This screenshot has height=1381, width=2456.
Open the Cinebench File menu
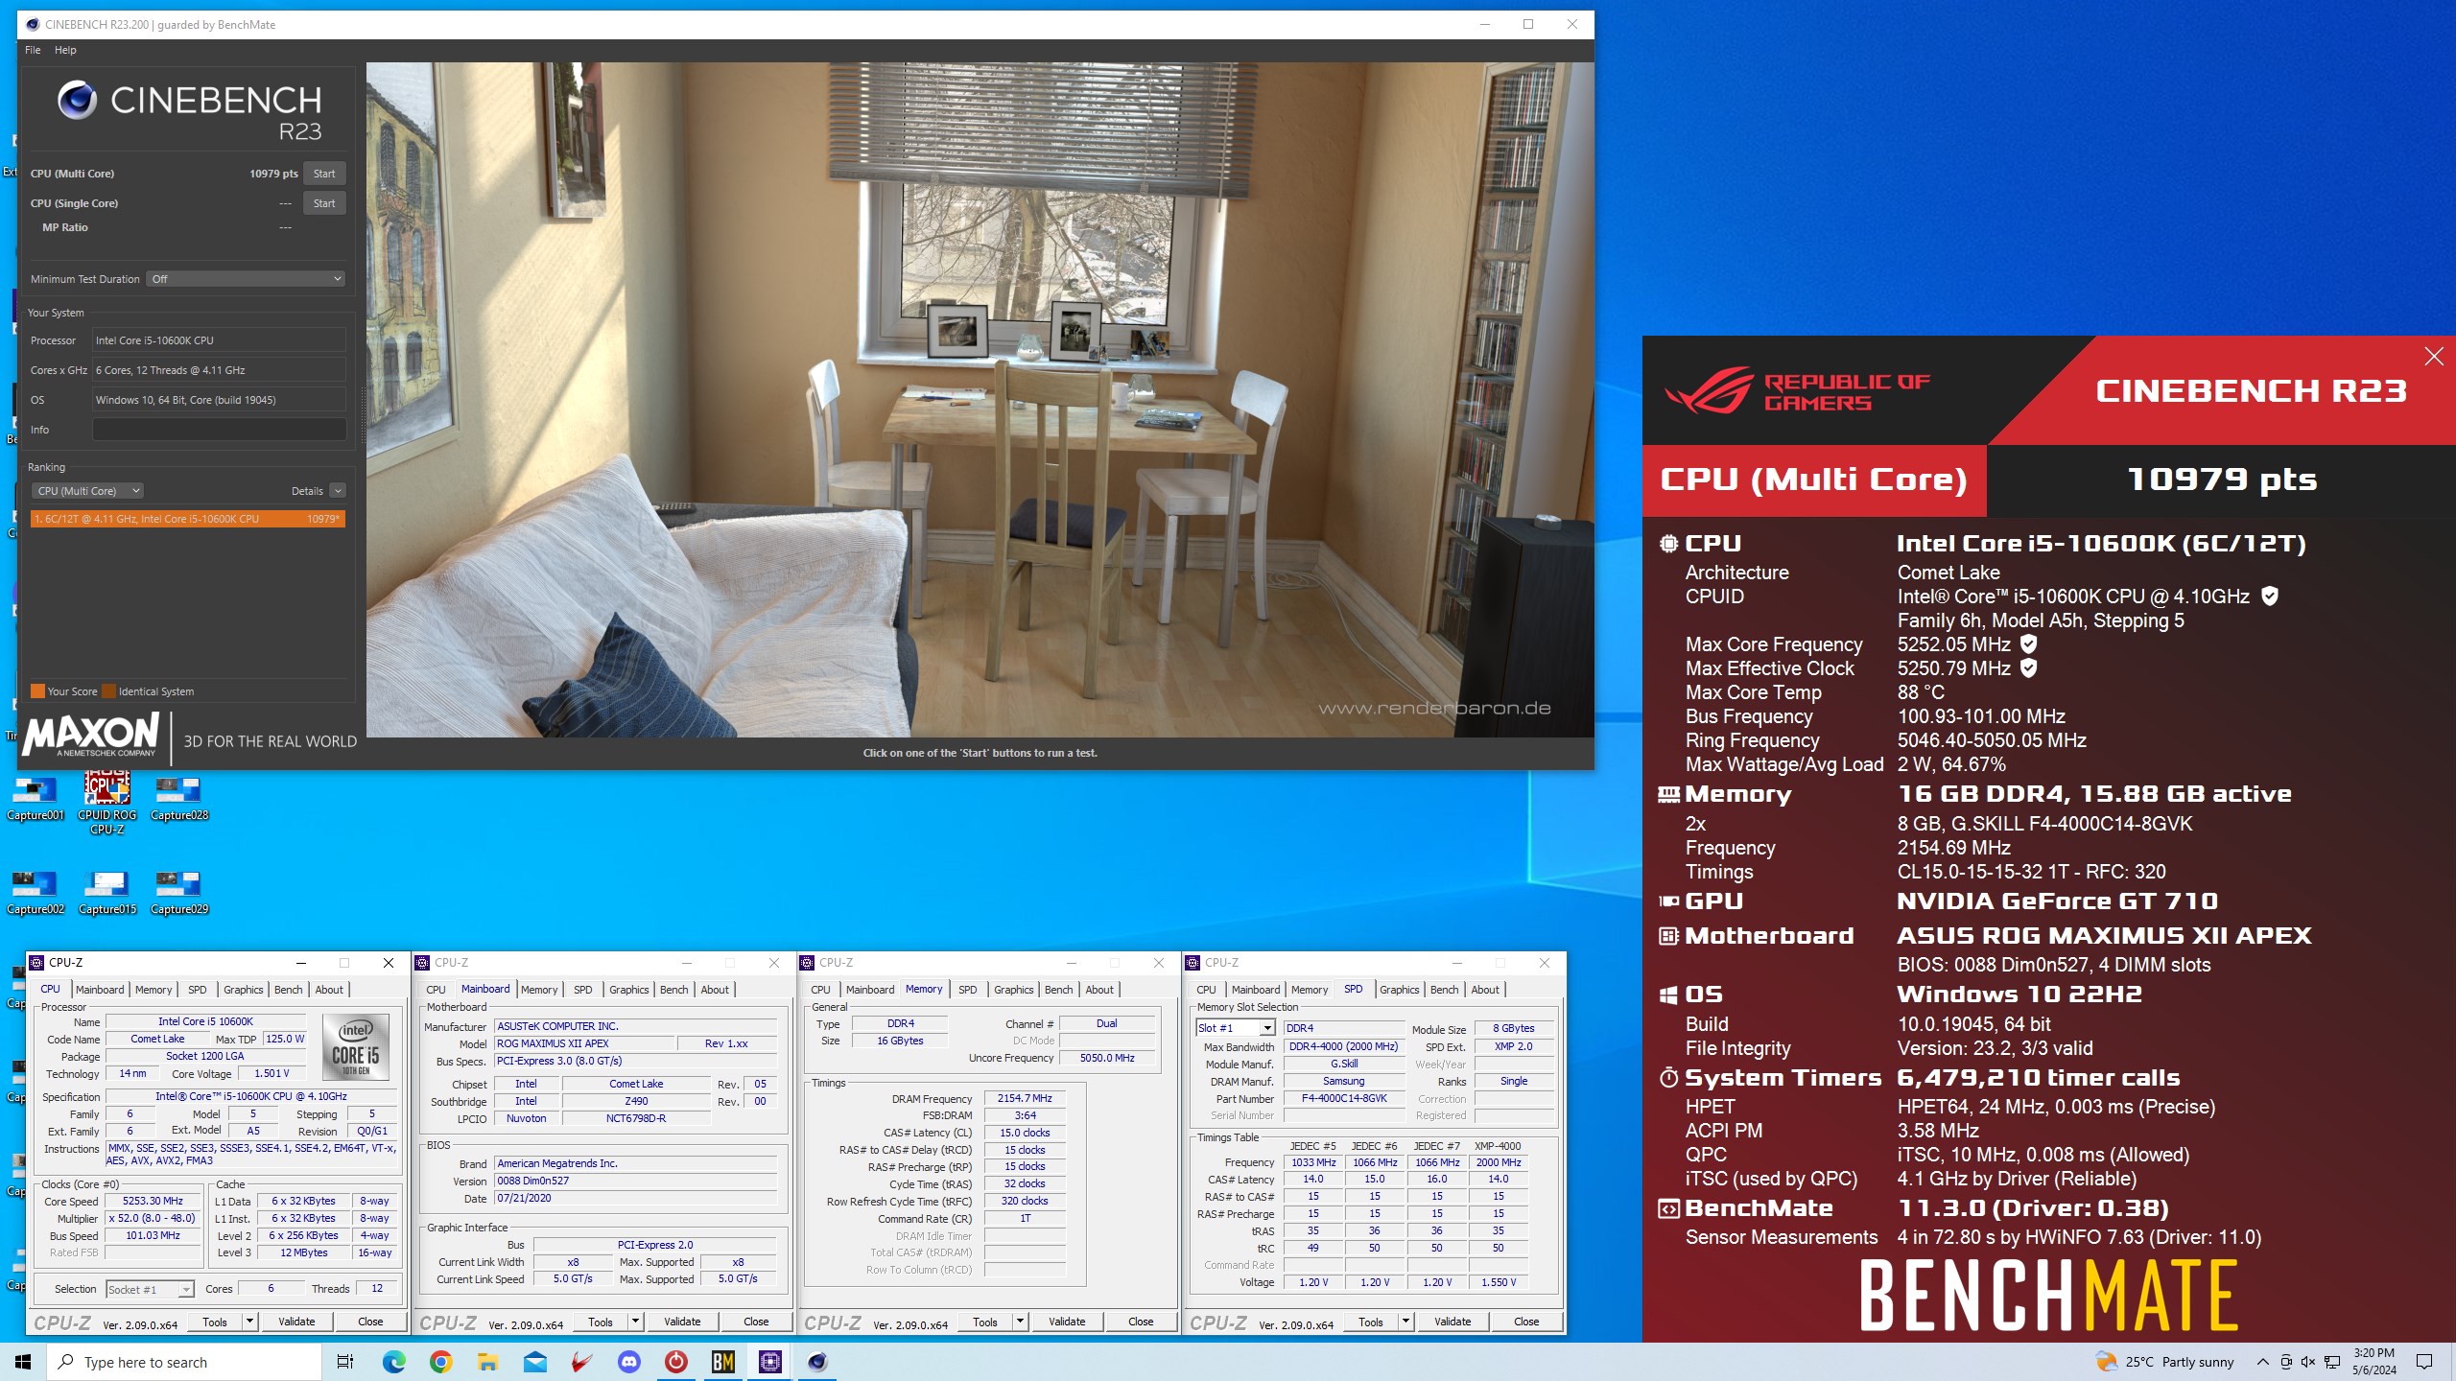click(33, 50)
